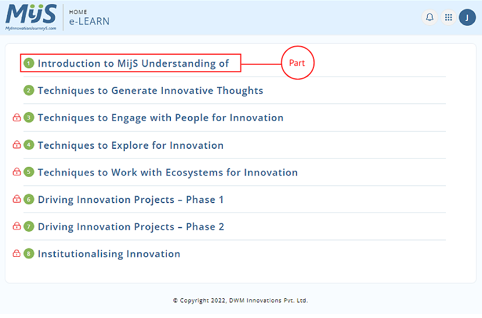This screenshot has height=318, width=482.
Task: Open Techniques to Work with Ecosystems module
Action: click(167, 172)
